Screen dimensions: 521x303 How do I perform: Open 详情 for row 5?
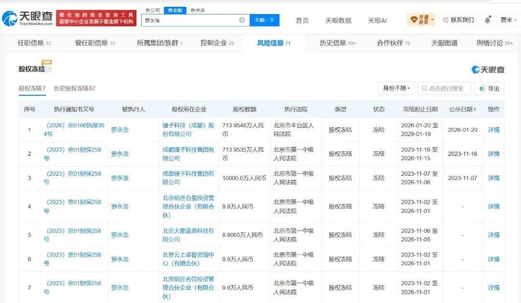pyautogui.click(x=494, y=235)
